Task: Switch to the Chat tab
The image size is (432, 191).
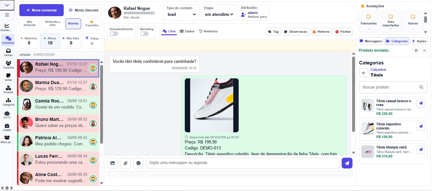Action: point(169,31)
